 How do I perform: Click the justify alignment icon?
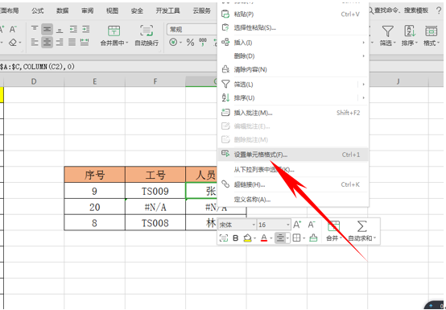click(72, 43)
